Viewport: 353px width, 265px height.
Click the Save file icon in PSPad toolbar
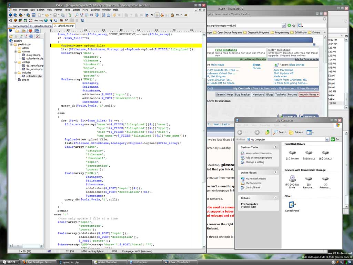click(x=54, y=15)
